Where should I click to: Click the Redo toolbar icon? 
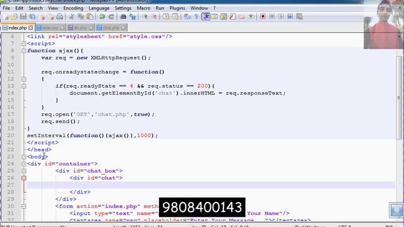pos(111,17)
